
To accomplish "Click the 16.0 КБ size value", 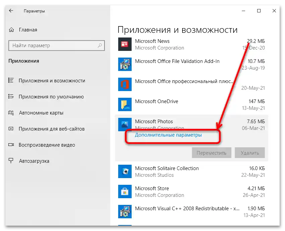I will [x=257, y=168].
